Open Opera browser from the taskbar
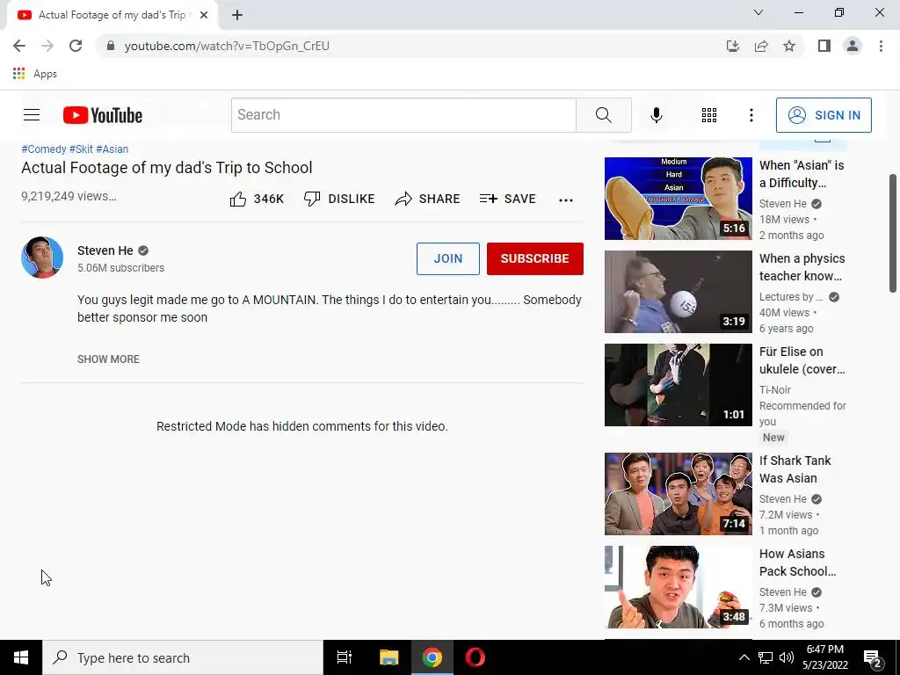900x675 pixels. [x=475, y=657]
